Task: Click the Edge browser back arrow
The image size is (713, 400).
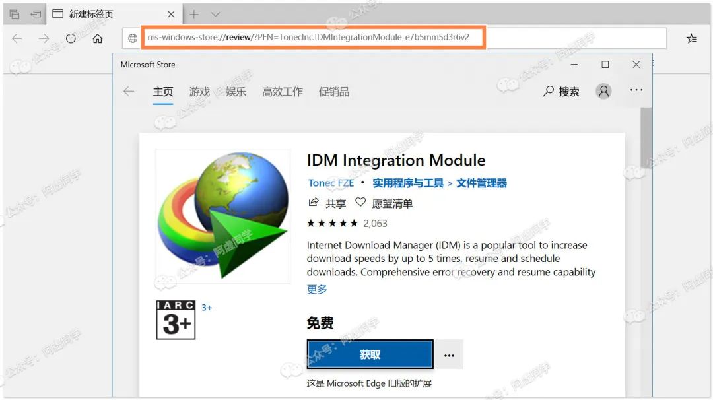Action: click(17, 39)
